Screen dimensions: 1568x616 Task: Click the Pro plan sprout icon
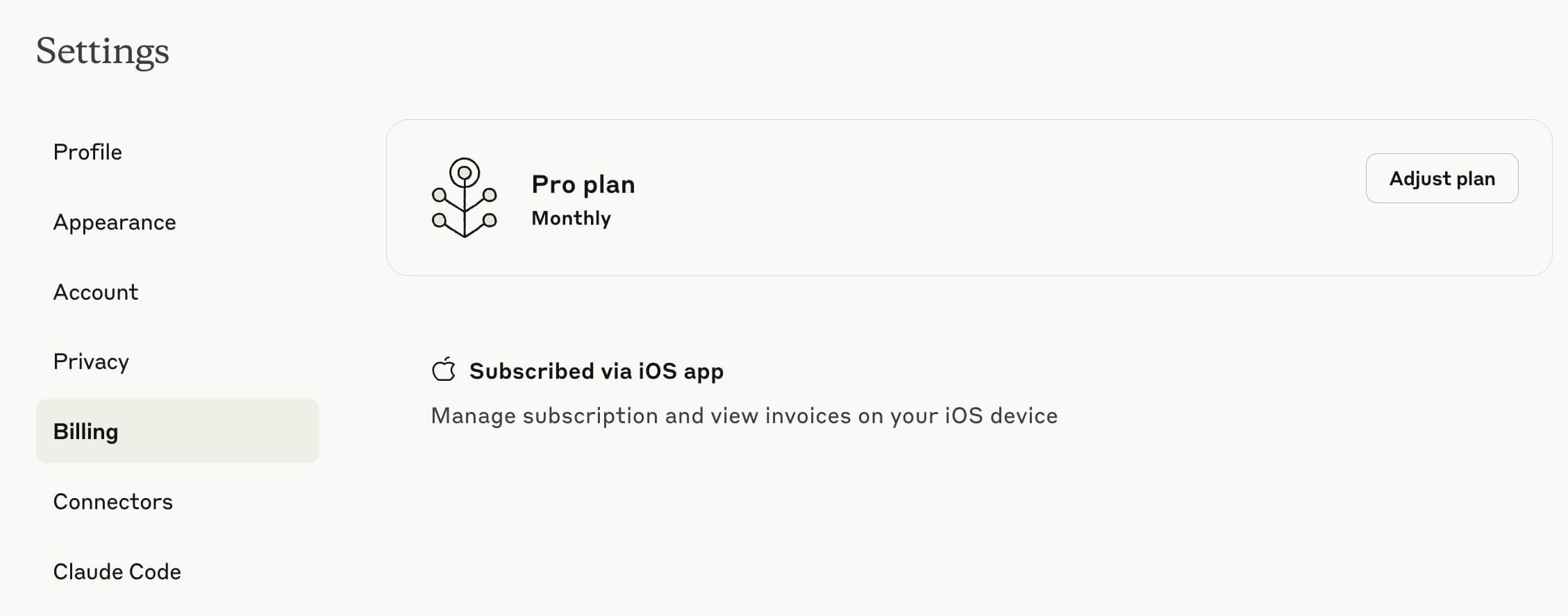[x=464, y=198]
